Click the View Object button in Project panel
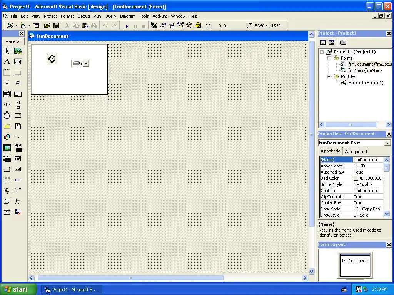Viewport: 394px width, 295px height. point(331,42)
